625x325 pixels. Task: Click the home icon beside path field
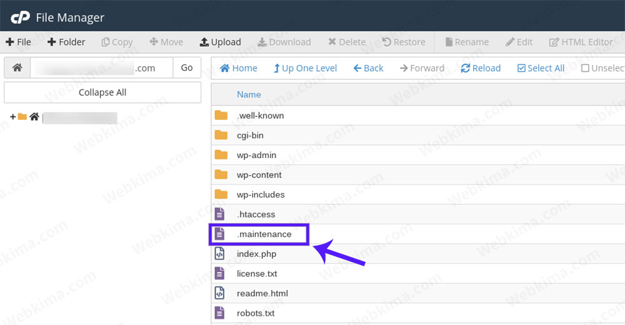[x=17, y=67]
